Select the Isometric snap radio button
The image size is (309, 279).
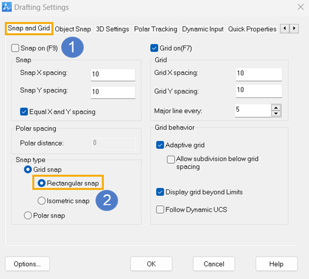42,201
